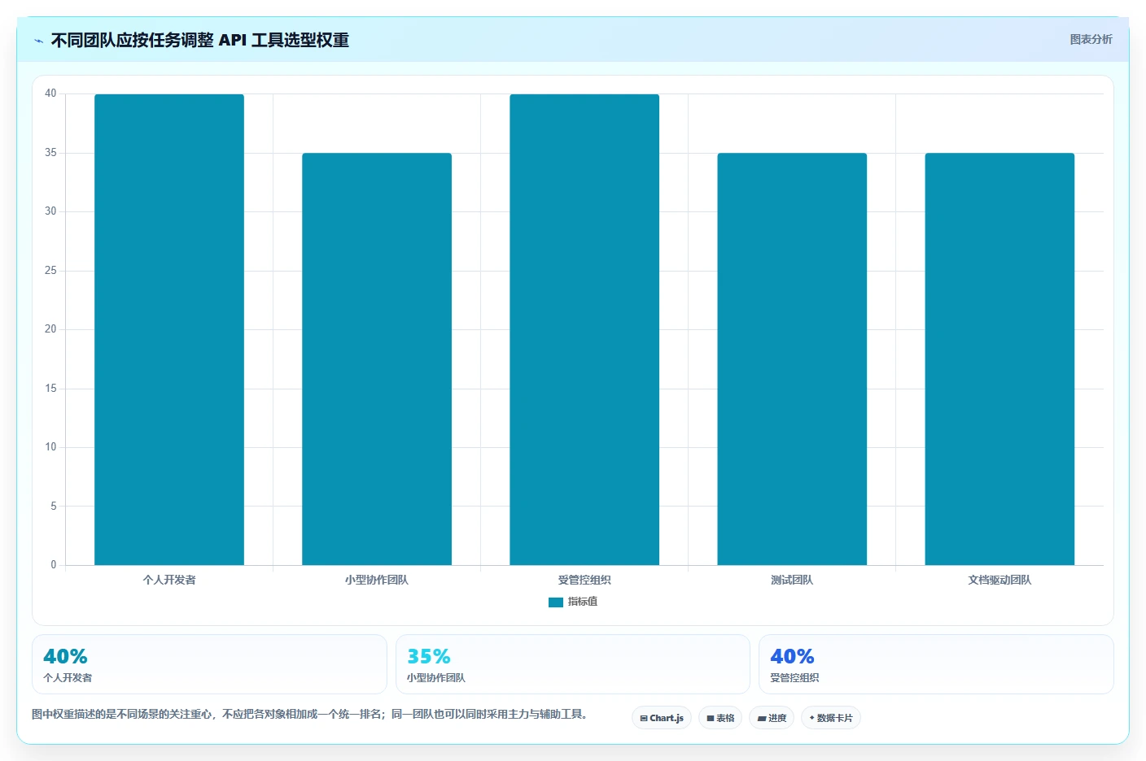The width and height of the screenshot is (1146, 761).
Task: Click the 小型协作团队 x-axis label
Action: [377, 580]
